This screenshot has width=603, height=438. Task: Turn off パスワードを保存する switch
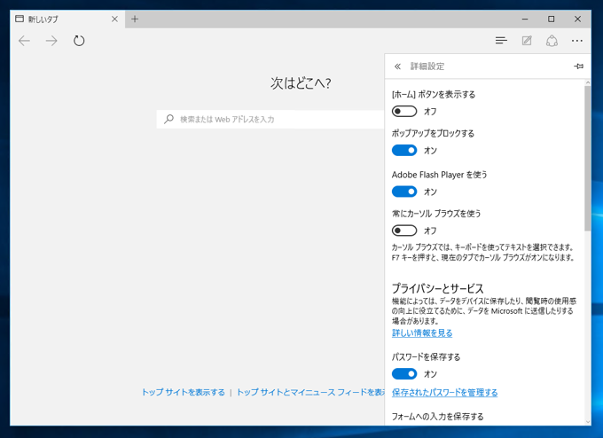click(404, 374)
